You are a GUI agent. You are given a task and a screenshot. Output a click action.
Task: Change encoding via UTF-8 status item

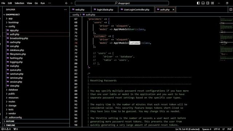(217, 129)
